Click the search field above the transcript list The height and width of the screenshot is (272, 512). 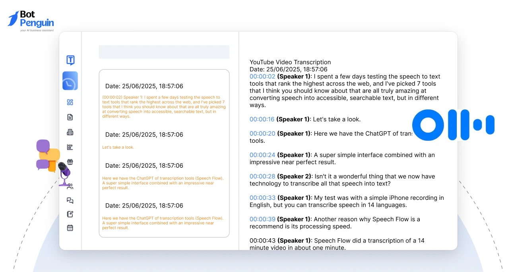click(164, 52)
